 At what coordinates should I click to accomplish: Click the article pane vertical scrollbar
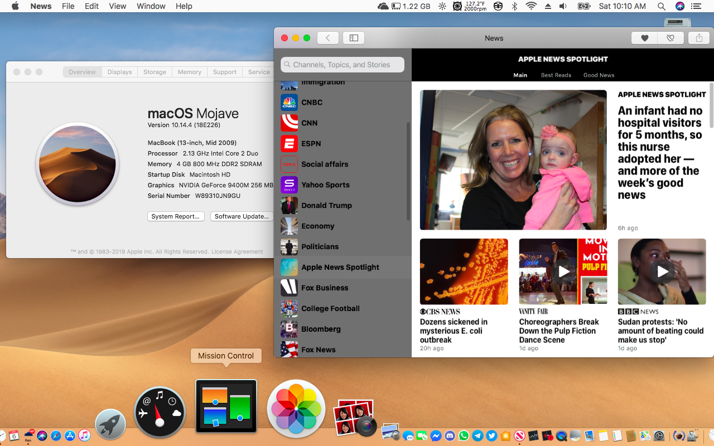[711, 106]
